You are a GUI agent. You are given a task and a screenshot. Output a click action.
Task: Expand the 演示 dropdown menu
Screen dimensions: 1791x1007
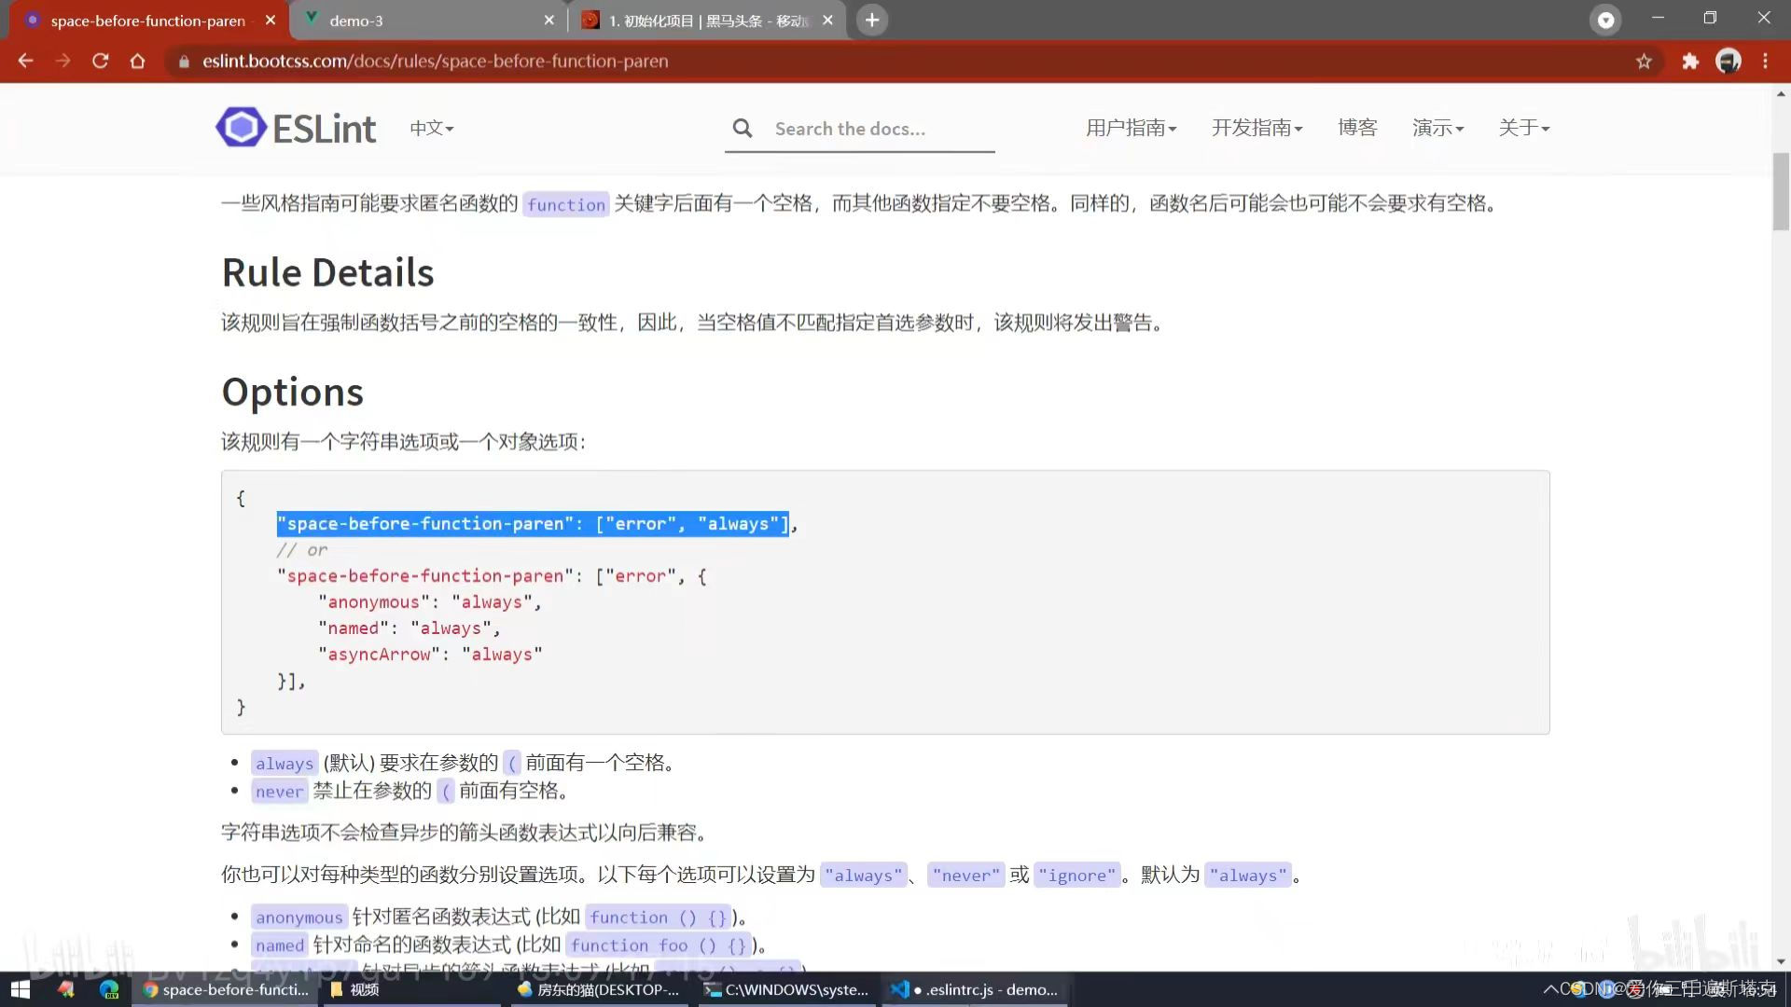click(1437, 128)
